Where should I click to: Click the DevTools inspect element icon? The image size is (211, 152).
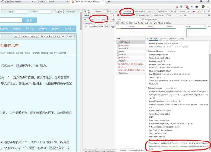point(85,11)
